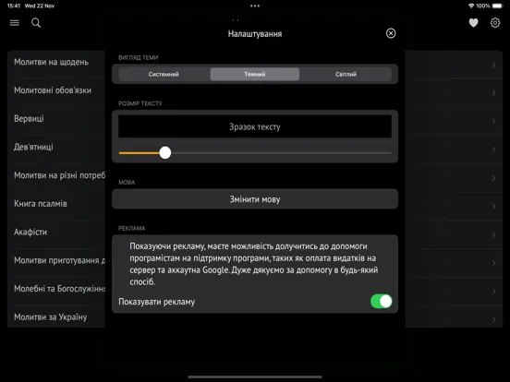Select the Світлий theme option
Image resolution: width=510 pixels, height=382 pixels.
point(346,74)
